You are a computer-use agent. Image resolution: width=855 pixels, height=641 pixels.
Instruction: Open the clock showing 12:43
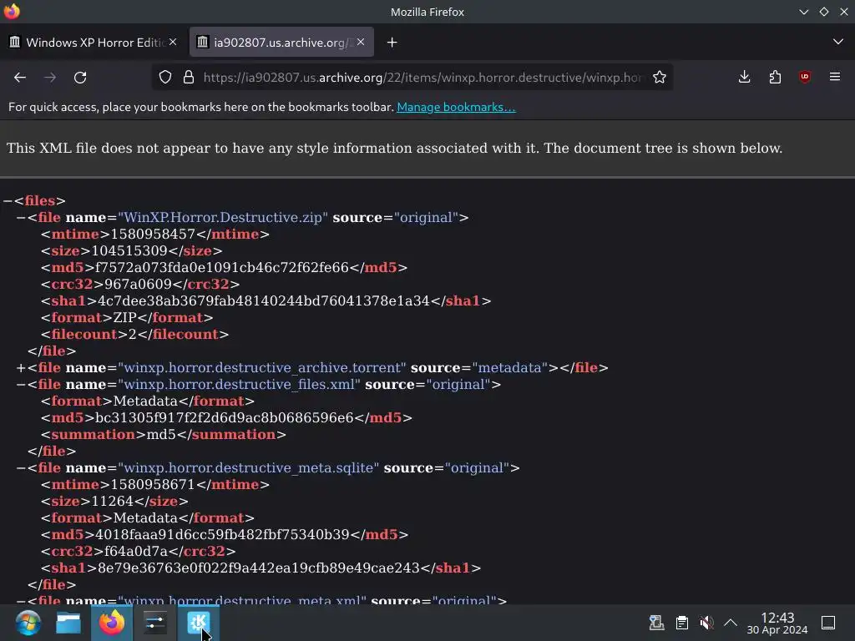pyautogui.click(x=777, y=623)
